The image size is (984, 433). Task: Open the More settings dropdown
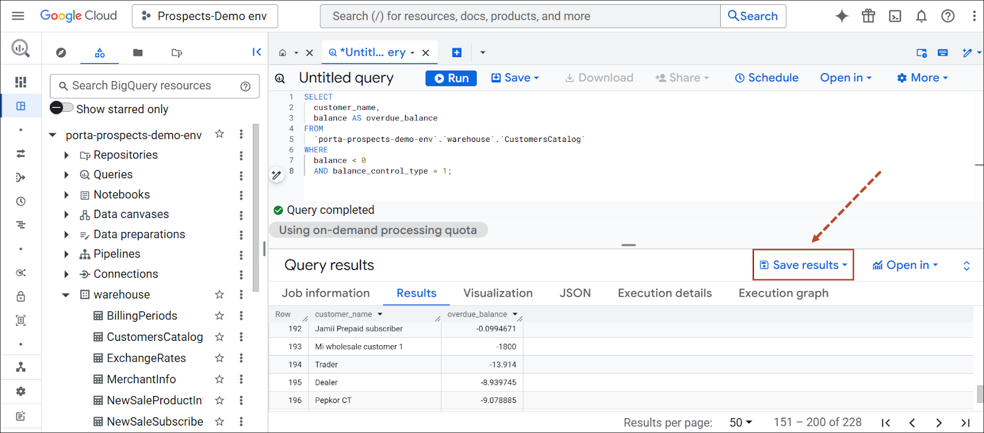pyautogui.click(x=922, y=78)
